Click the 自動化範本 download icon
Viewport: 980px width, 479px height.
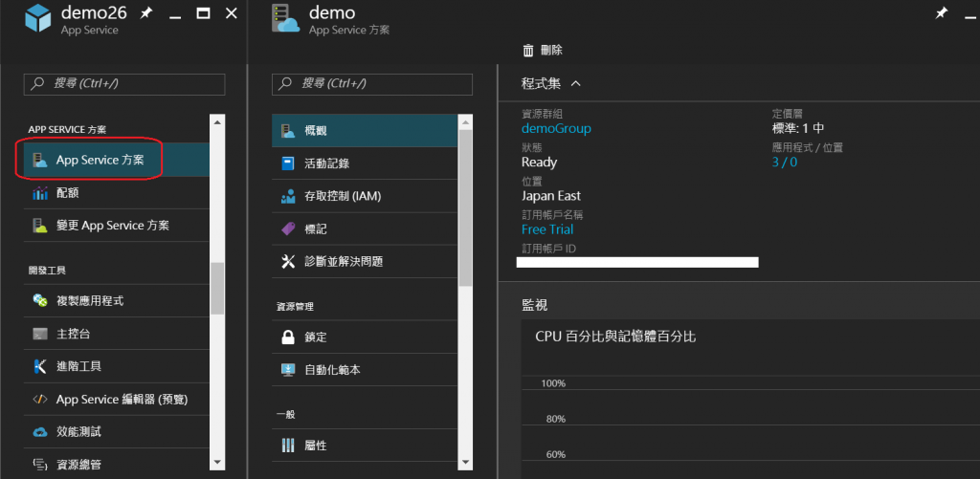[x=288, y=370]
